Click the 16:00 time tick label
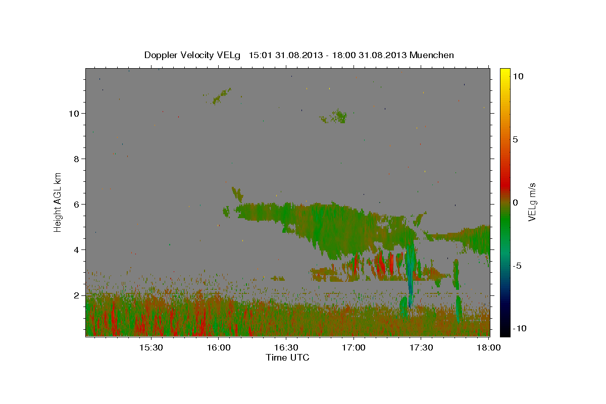The width and height of the screenshot is (606, 404). pos(219,348)
